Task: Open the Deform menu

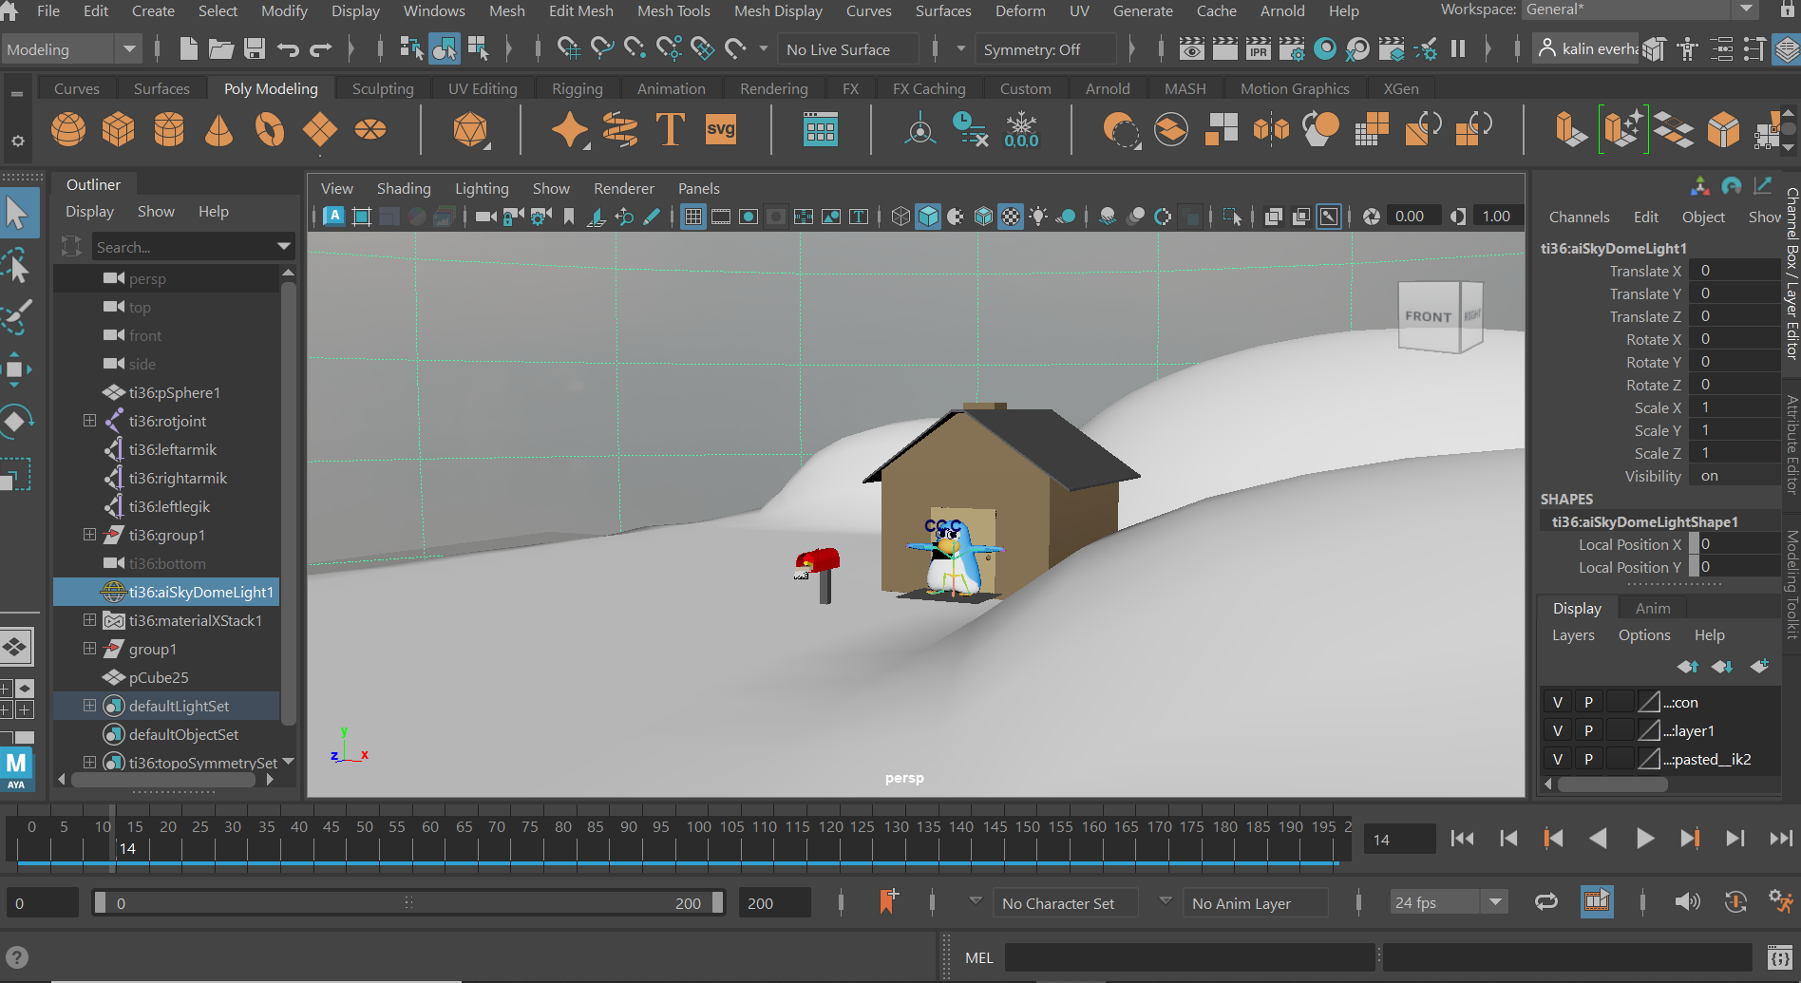Action: [x=1020, y=10]
